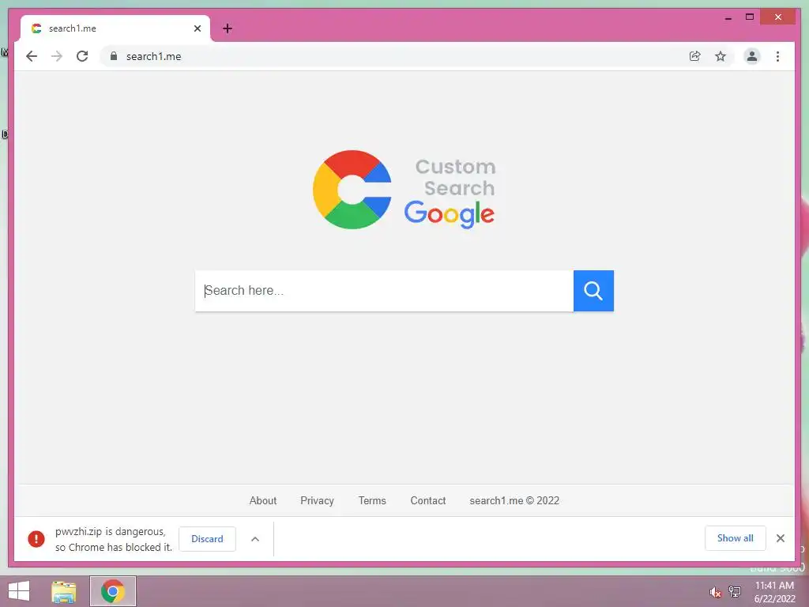Open File Explorer from the taskbar
This screenshot has width=809, height=607.
pos(64,591)
